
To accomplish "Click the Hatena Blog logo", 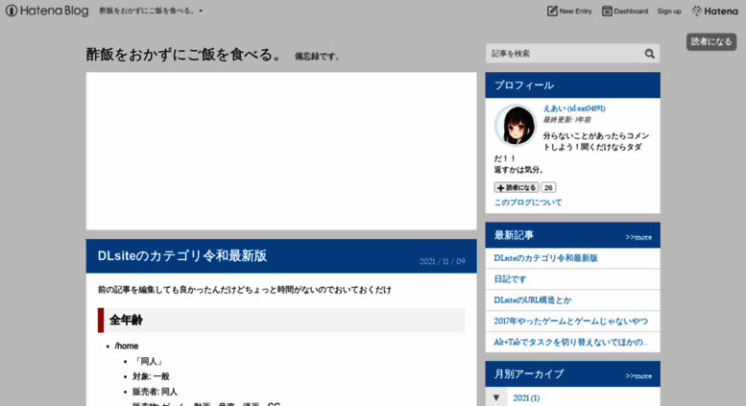I will 47,11.
